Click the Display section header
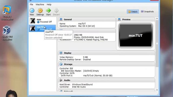 (x=107, y=53)
